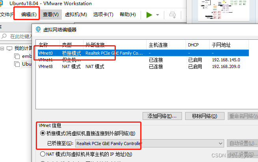Open the 文件 menu
The image size is (258, 162).
click(x=7, y=15)
